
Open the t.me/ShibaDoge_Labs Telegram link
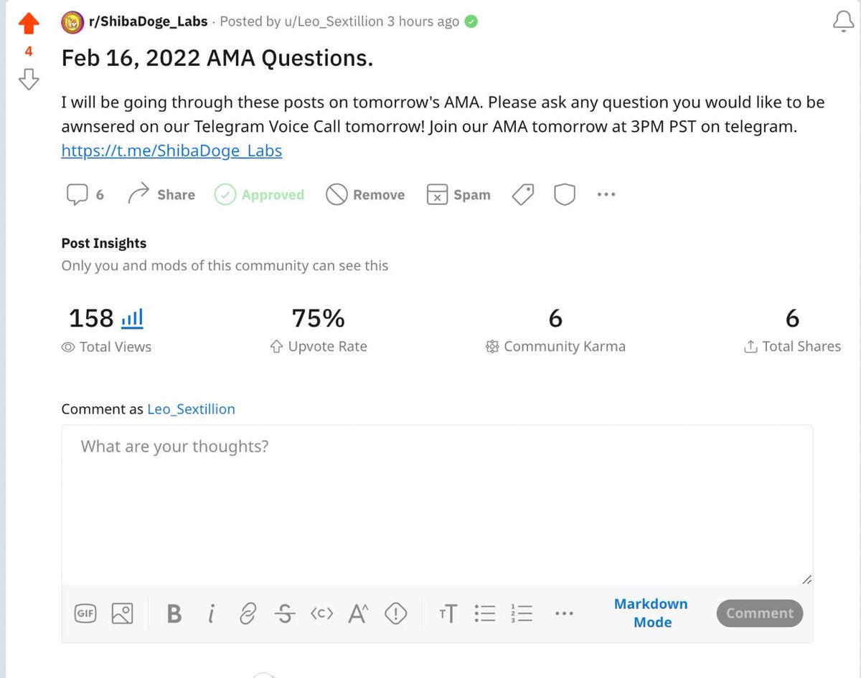click(171, 151)
